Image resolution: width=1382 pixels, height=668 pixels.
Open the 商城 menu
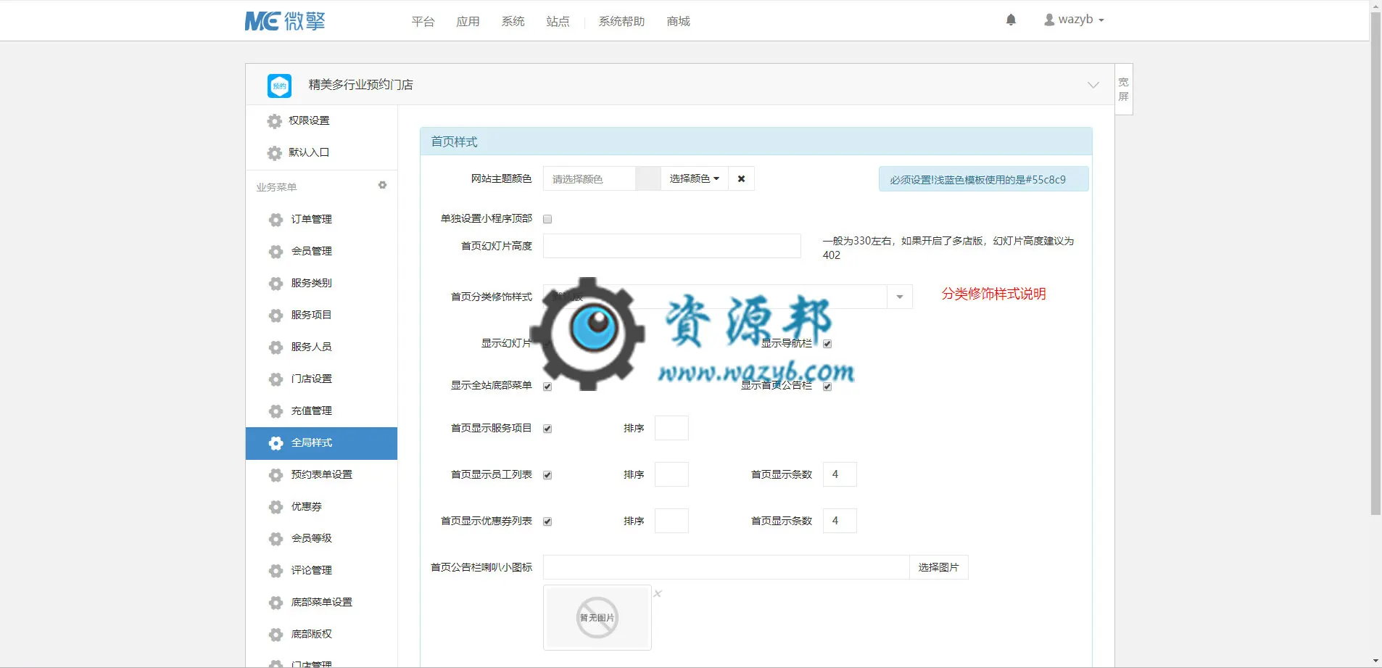(678, 21)
